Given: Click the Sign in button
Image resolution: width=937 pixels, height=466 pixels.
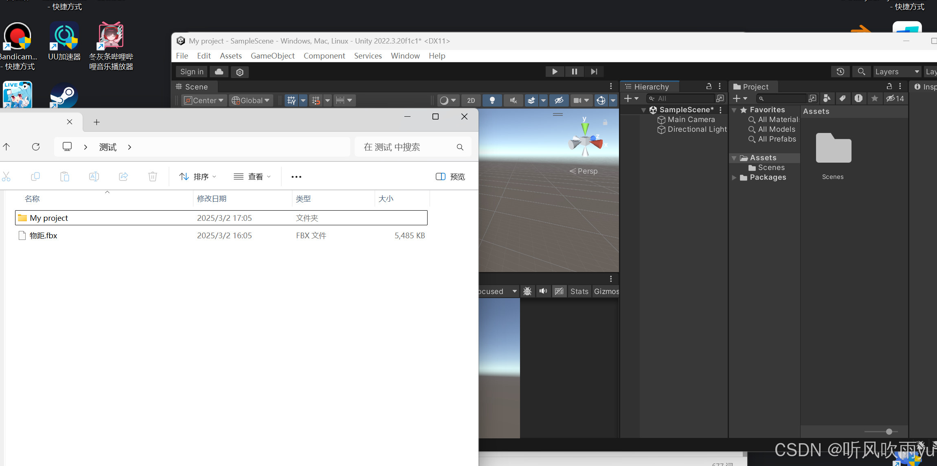Looking at the screenshot, I should point(192,72).
